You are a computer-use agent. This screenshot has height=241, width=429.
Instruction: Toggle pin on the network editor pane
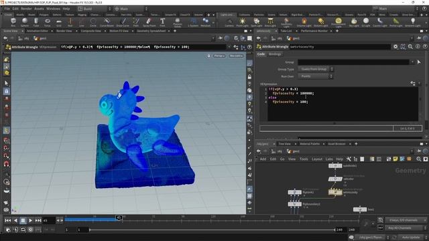click(x=419, y=151)
